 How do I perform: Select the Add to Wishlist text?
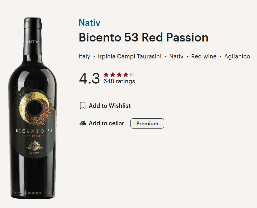pos(110,106)
